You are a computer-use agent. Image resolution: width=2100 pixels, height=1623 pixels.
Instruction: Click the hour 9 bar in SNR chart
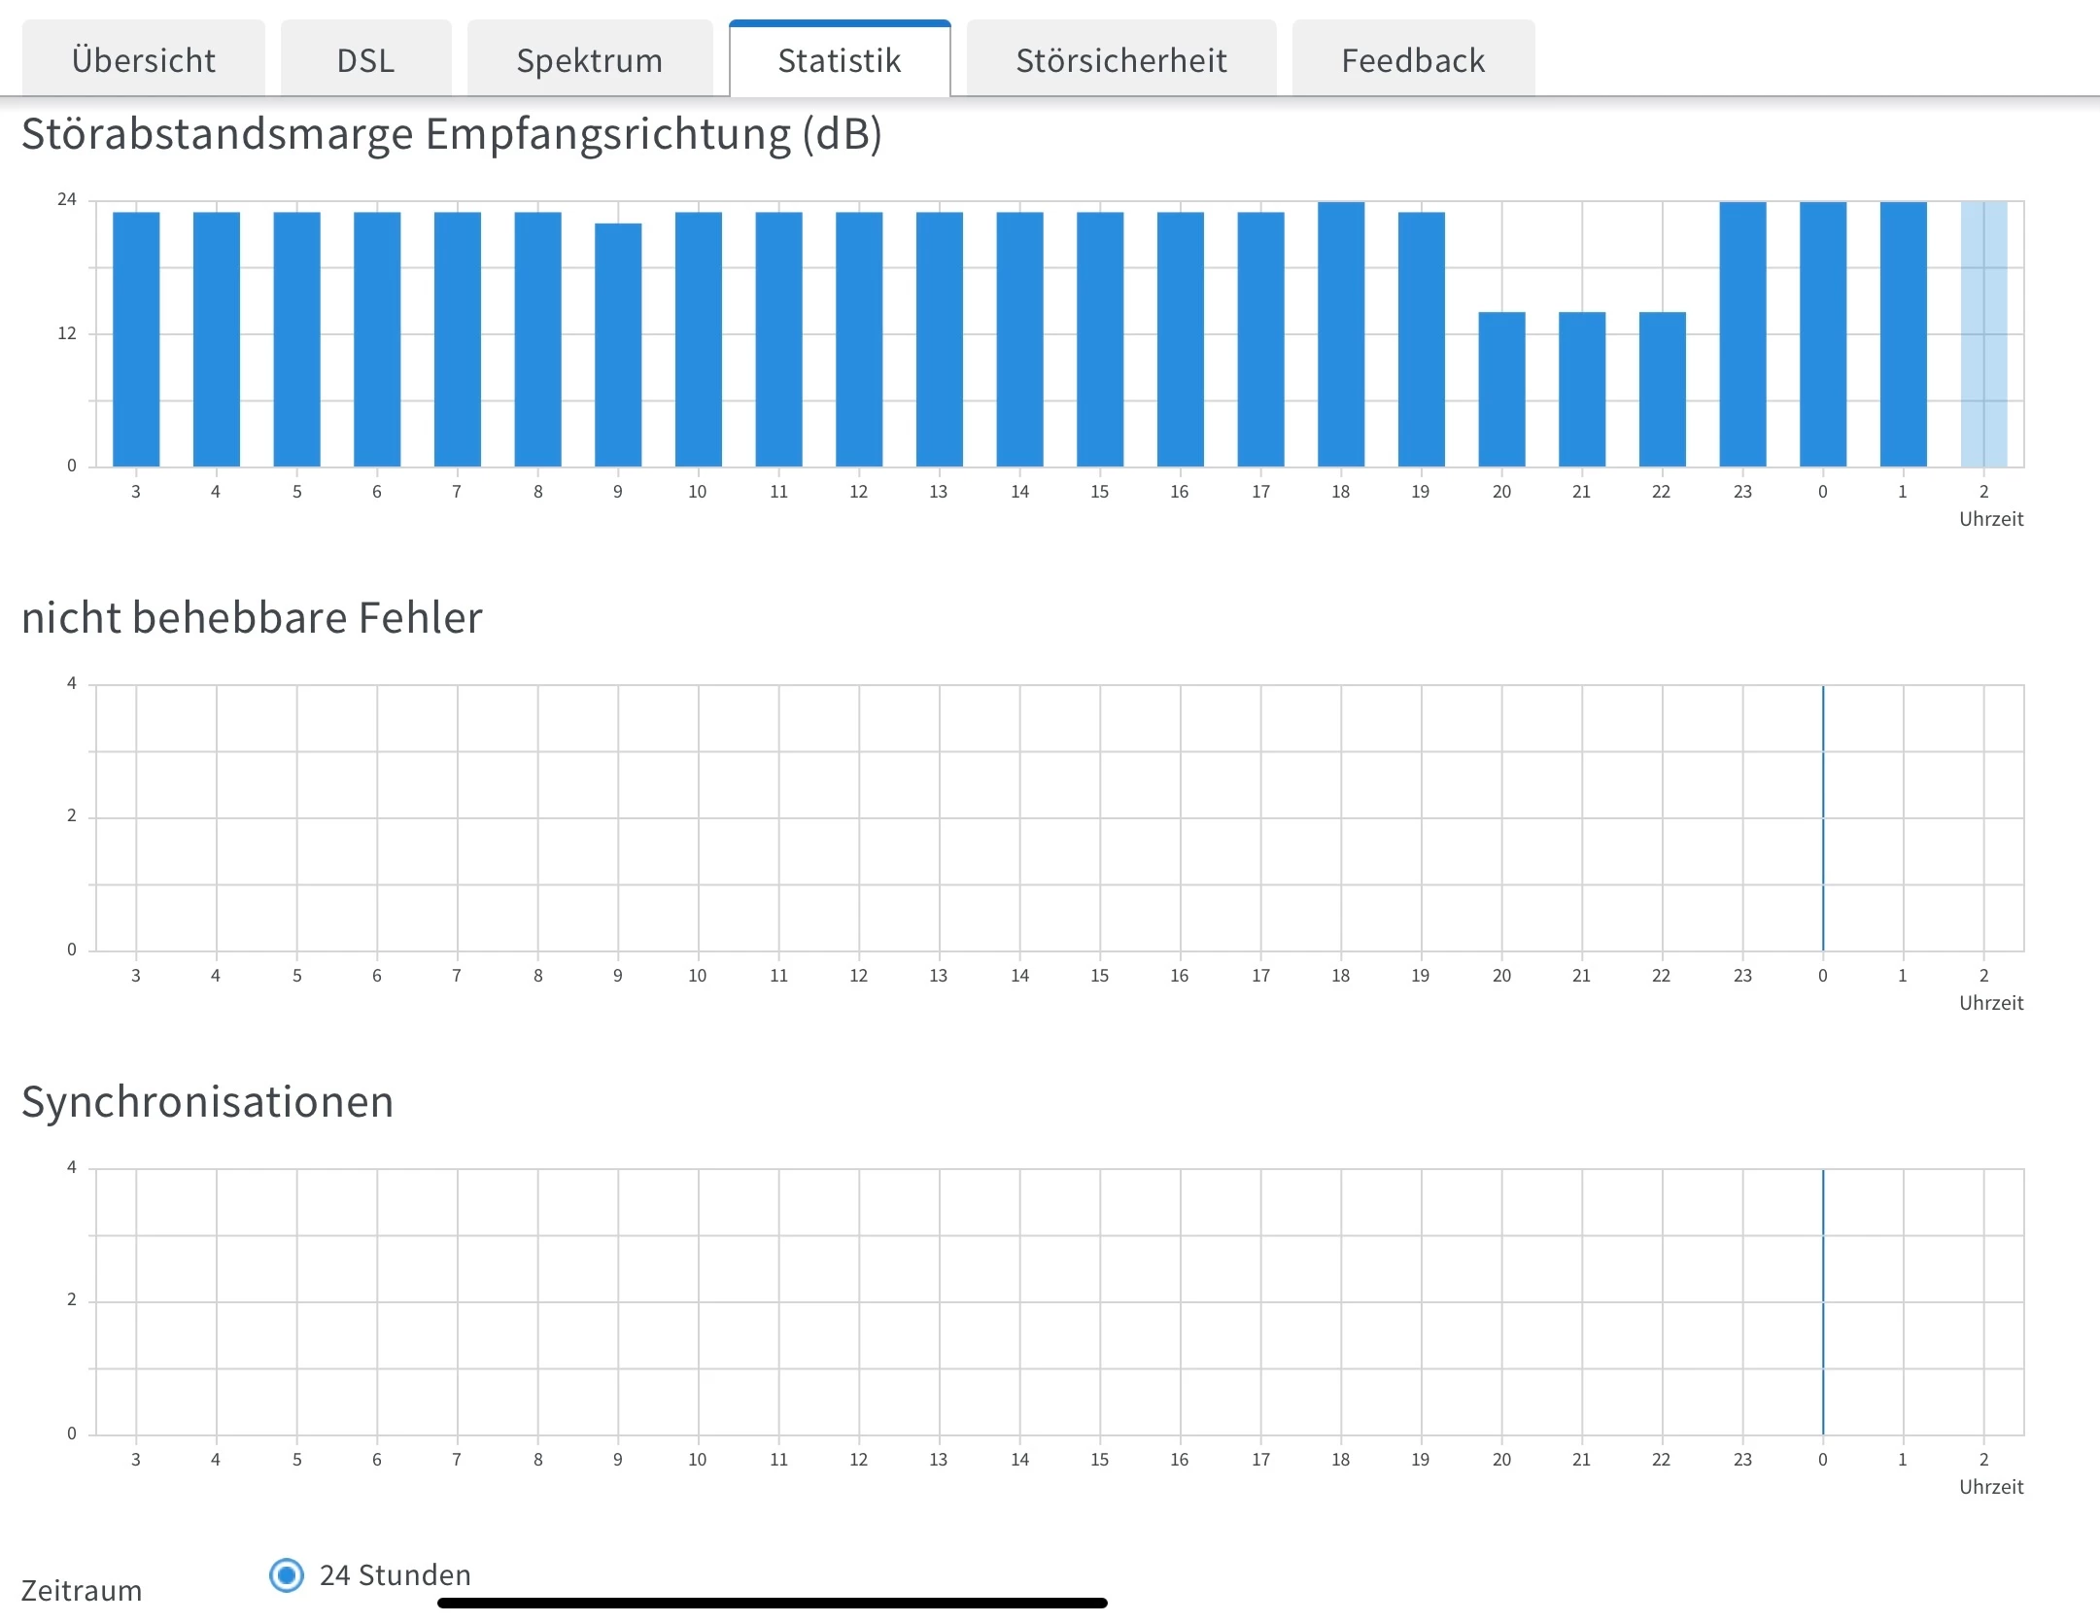618,345
